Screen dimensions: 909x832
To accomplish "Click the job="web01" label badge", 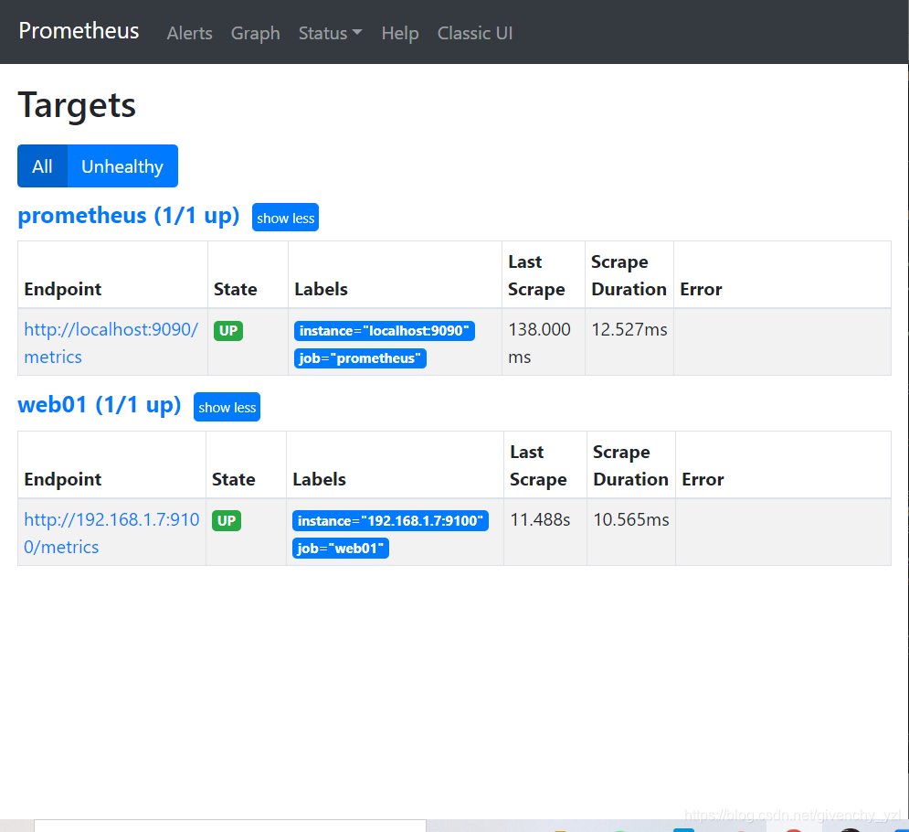I will pos(340,548).
